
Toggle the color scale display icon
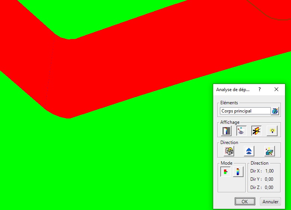click(226, 131)
